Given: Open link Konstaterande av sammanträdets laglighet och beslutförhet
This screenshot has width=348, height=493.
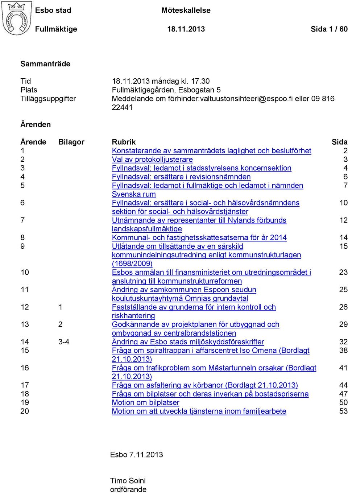Looking at the screenshot, I should click(211, 151).
